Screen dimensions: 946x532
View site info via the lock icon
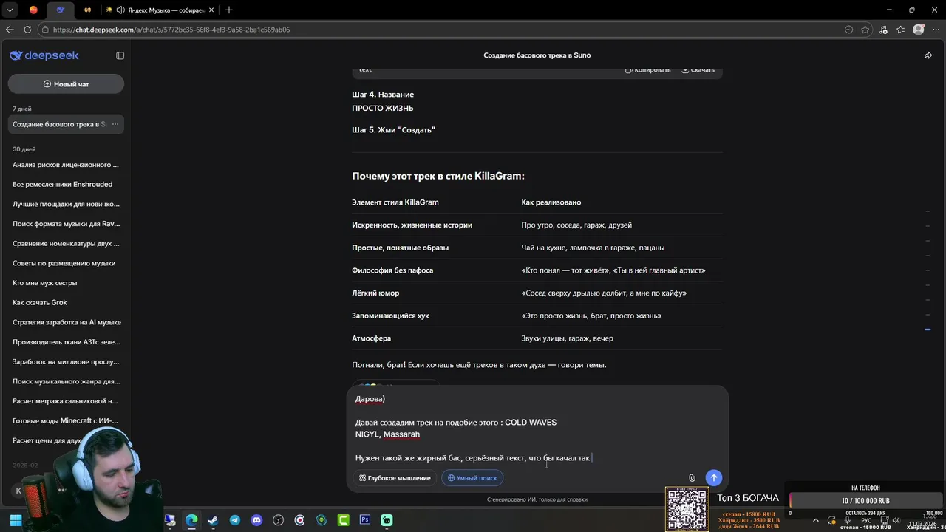[x=45, y=30]
